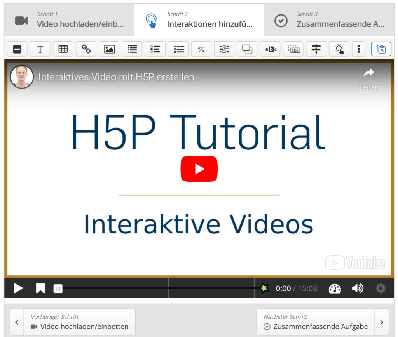
Task: Insert a Table interaction
Action: [63, 49]
